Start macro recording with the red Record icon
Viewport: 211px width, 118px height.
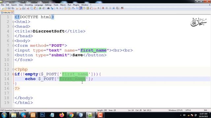pos(103,8)
